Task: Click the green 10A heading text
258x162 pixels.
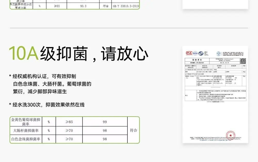Action: point(24,53)
